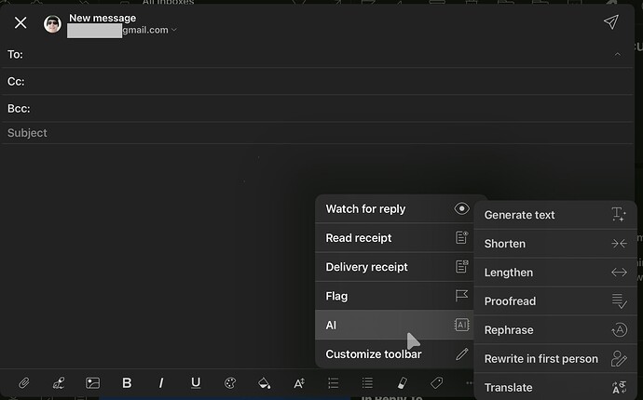This screenshot has width=643, height=400.
Task: Insert a numbered list
Action: (333, 383)
